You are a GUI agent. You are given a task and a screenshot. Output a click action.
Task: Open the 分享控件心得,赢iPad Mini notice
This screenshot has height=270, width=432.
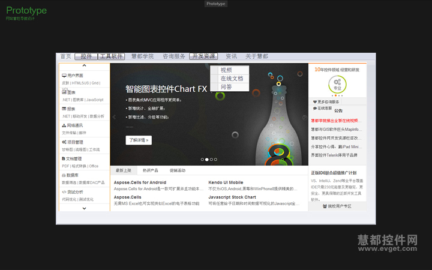(x=336, y=146)
